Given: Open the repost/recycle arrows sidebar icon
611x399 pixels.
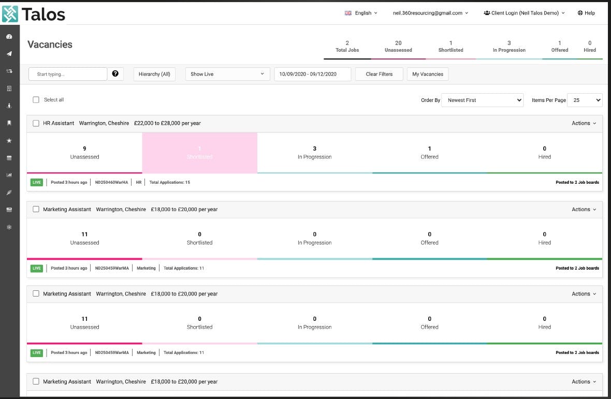Looking at the screenshot, I should pyautogui.click(x=9, y=71).
